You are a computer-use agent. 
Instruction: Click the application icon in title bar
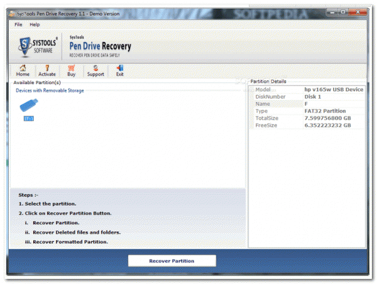point(11,14)
